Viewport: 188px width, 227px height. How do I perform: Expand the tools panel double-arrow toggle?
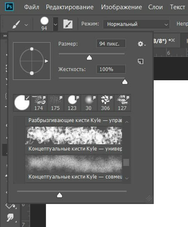(5, 36)
